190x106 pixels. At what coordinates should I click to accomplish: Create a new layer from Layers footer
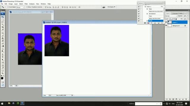(x=183, y=99)
